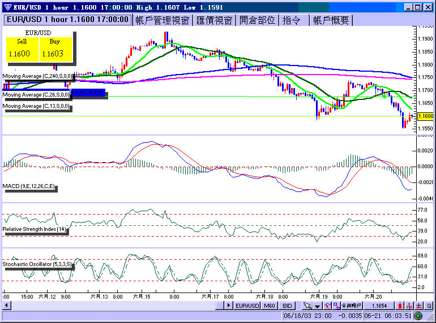436x323 pixels.
Task: Open the pointer tool dropdown arrow
Action: 317,305
